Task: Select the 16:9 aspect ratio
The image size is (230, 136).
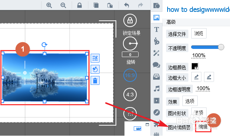Action: click(x=130, y=75)
